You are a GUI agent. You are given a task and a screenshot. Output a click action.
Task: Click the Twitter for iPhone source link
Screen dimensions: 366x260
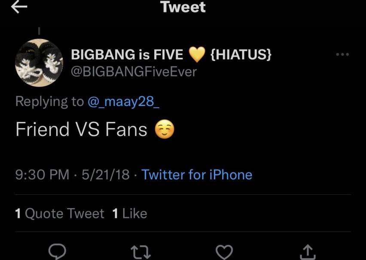[197, 175]
